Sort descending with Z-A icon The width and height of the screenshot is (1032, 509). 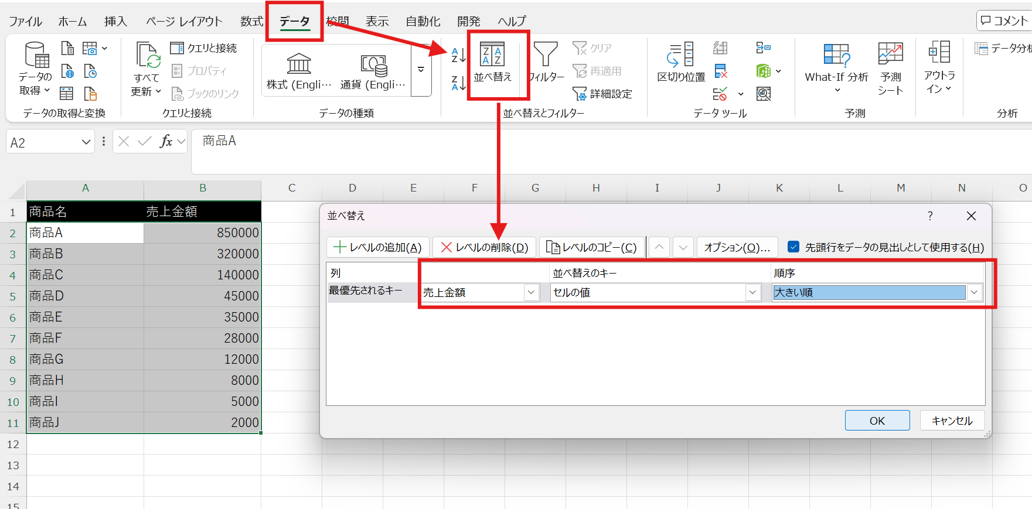pos(459,83)
